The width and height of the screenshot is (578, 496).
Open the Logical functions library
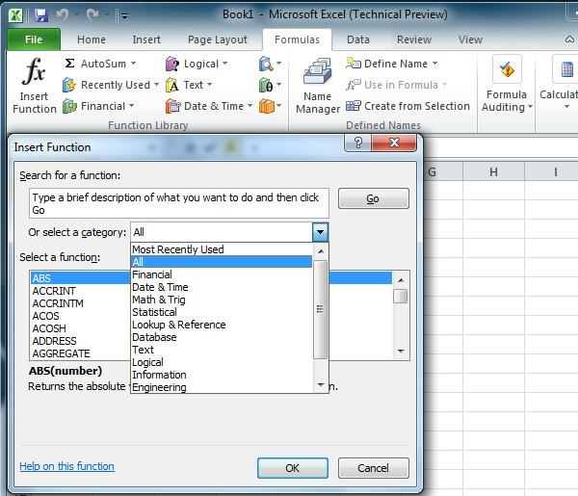pos(193,64)
